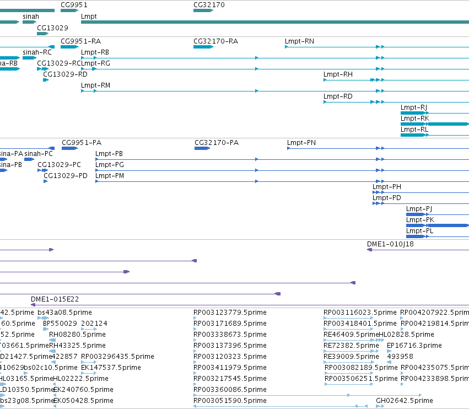The width and height of the screenshot is (469, 409).
Task: Select BAC clone DME1-010J18
Action: (x=418, y=250)
